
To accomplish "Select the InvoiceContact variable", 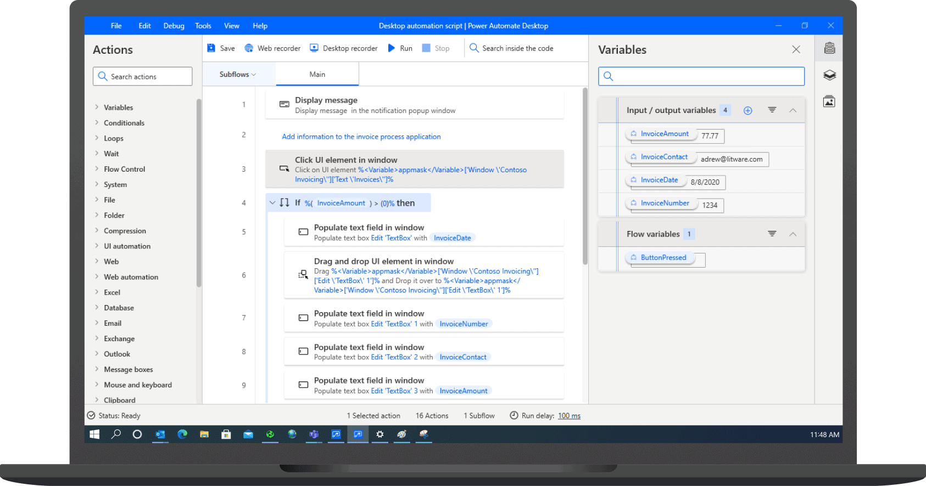I will (663, 157).
